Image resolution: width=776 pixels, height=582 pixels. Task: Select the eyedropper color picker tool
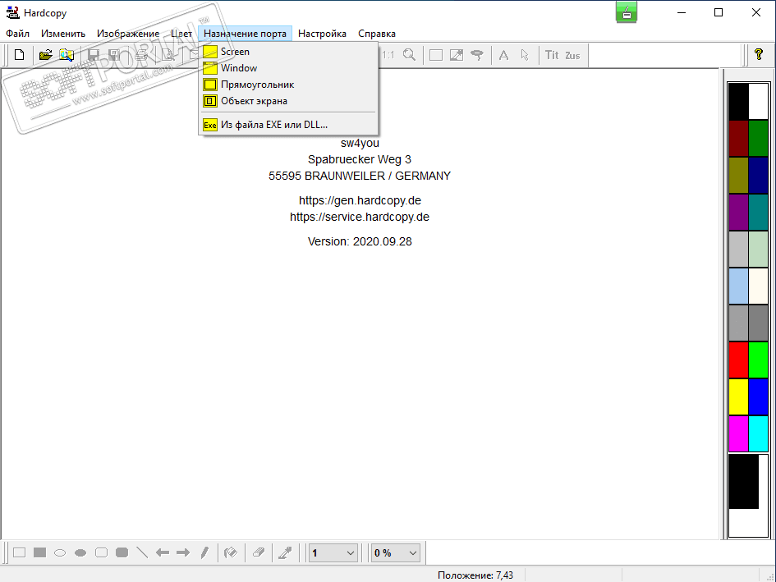(x=285, y=552)
